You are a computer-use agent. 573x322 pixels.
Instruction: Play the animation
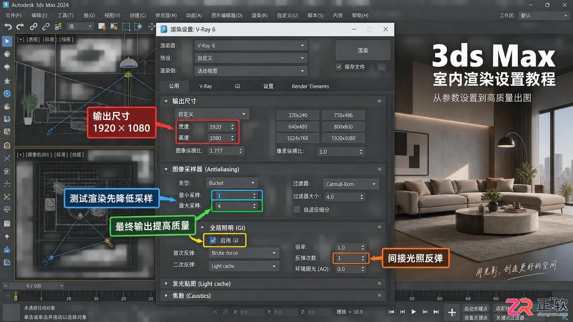pos(414,312)
